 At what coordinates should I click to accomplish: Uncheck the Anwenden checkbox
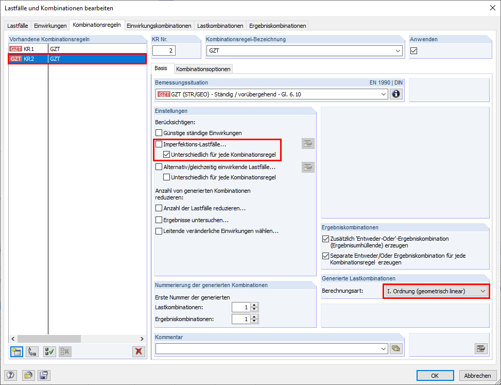click(x=413, y=51)
